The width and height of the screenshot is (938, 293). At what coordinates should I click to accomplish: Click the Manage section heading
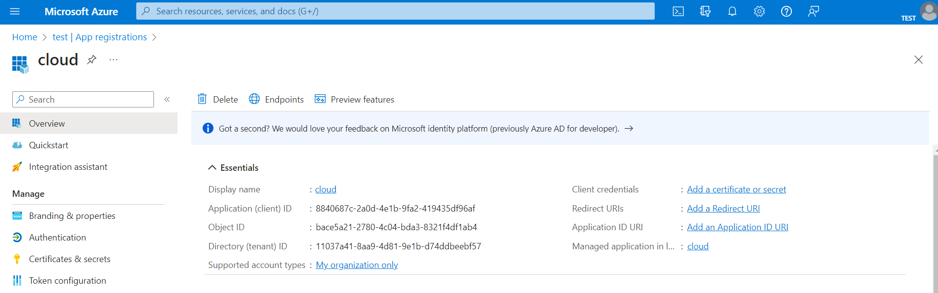tap(29, 194)
